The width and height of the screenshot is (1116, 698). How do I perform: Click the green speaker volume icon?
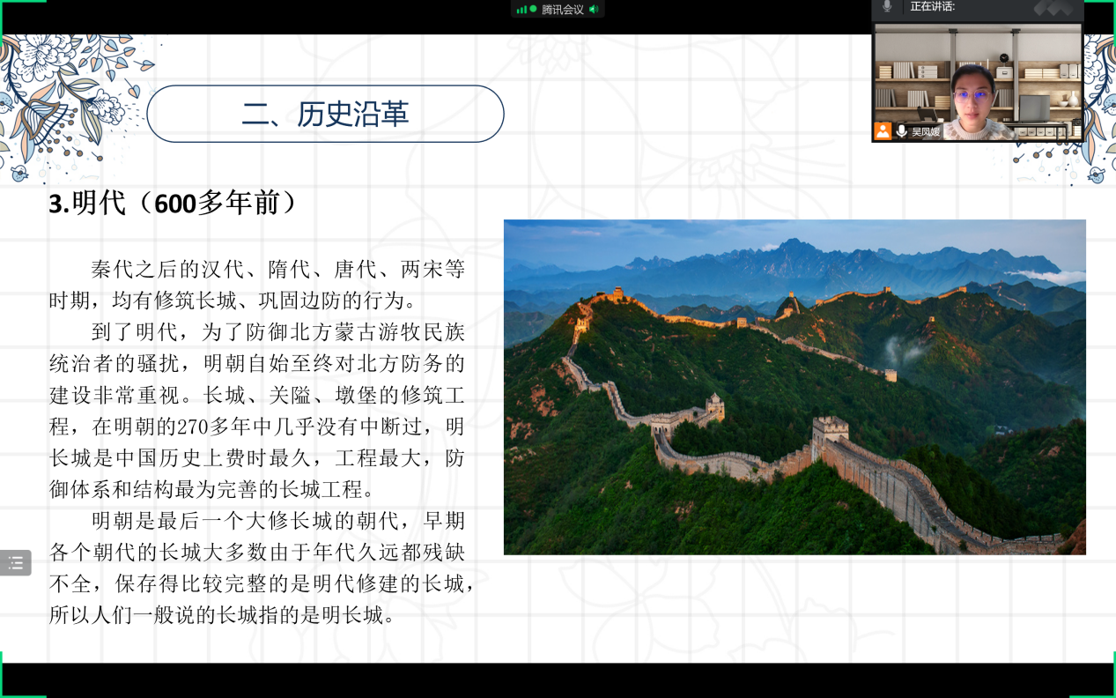tap(594, 10)
